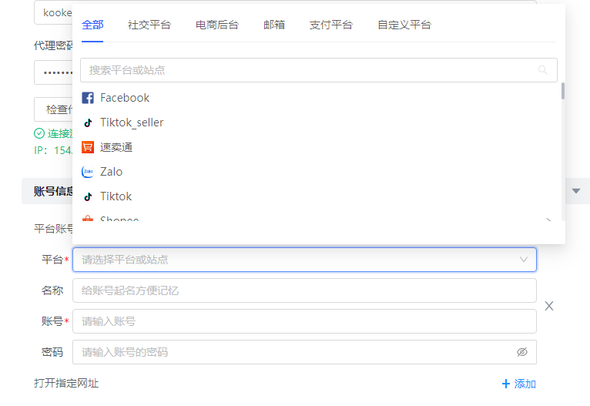The height and width of the screenshot is (406, 590).
Task: Choose Facebook from platform list
Action: 319,98
